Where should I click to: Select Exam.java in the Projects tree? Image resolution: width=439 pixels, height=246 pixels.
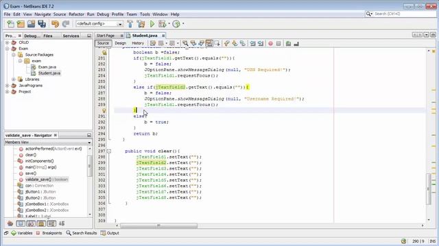[47, 67]
